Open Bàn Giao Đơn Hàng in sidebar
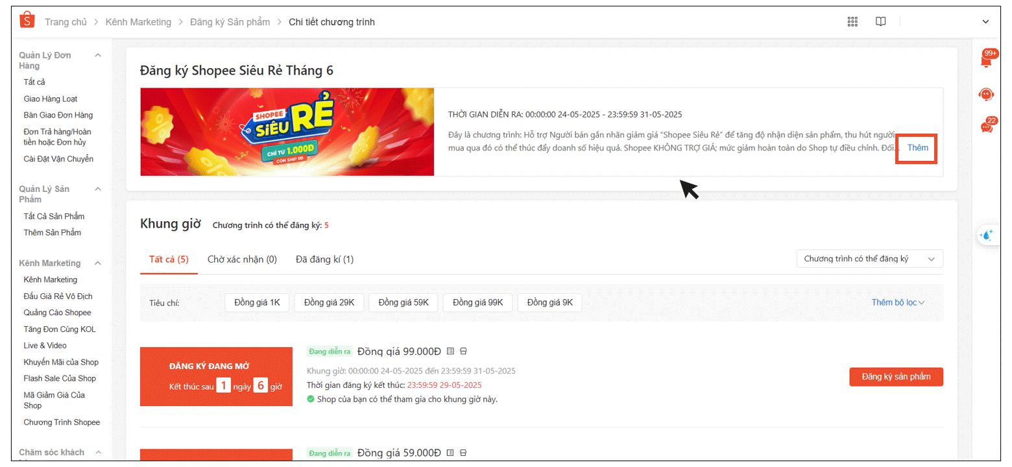The height and width of the screenshot is (467, 1012). 58,115
